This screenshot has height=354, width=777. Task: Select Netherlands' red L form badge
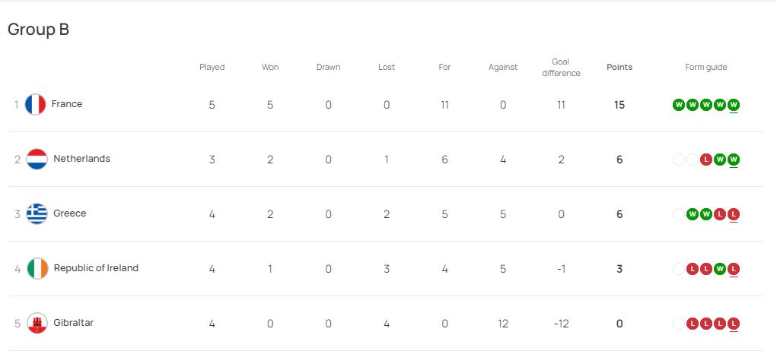tap(706, 160)
